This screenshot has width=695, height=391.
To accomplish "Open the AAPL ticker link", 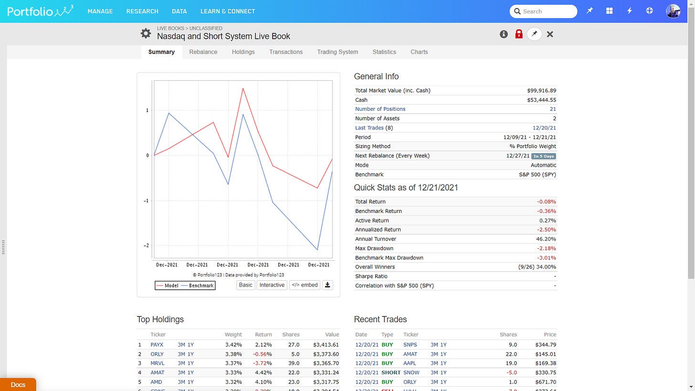I will point(410,363).
